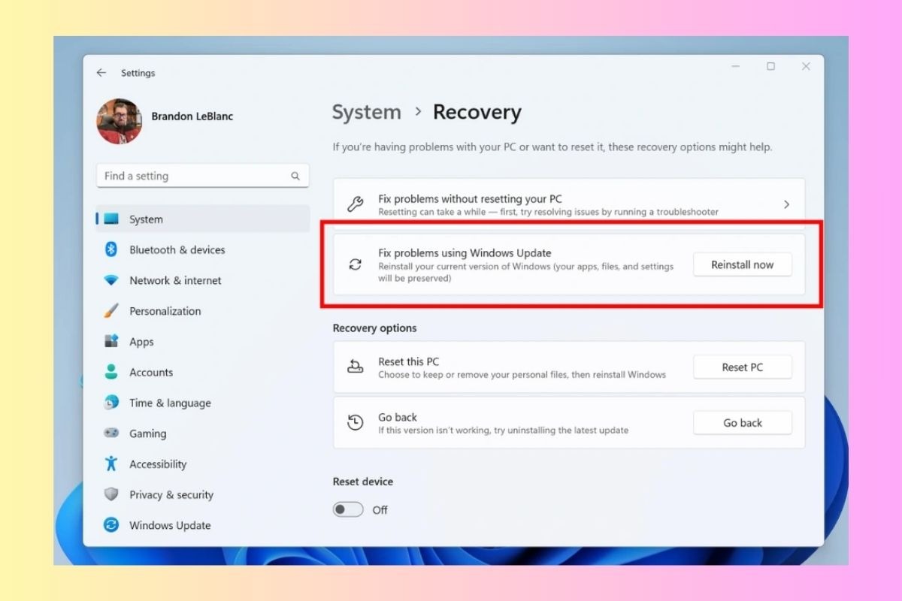Viewport: 902px width, 601px height.
Task: Click the System monitor icon in sidebar
Action: click(x=111, y=219)
